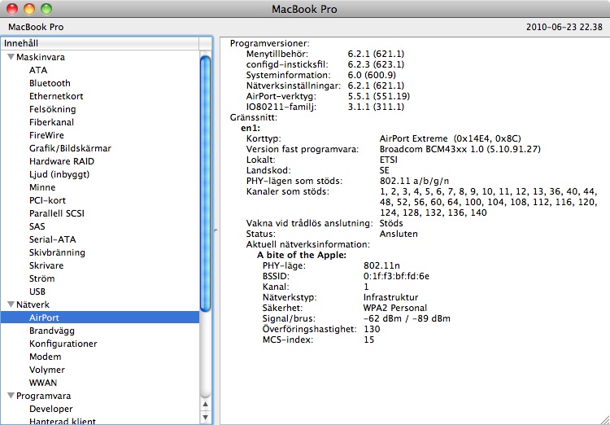Click the AirPort-verktyg version 5.5.1
The height and width of the screenshot is (425, 610).
point(378,96)
